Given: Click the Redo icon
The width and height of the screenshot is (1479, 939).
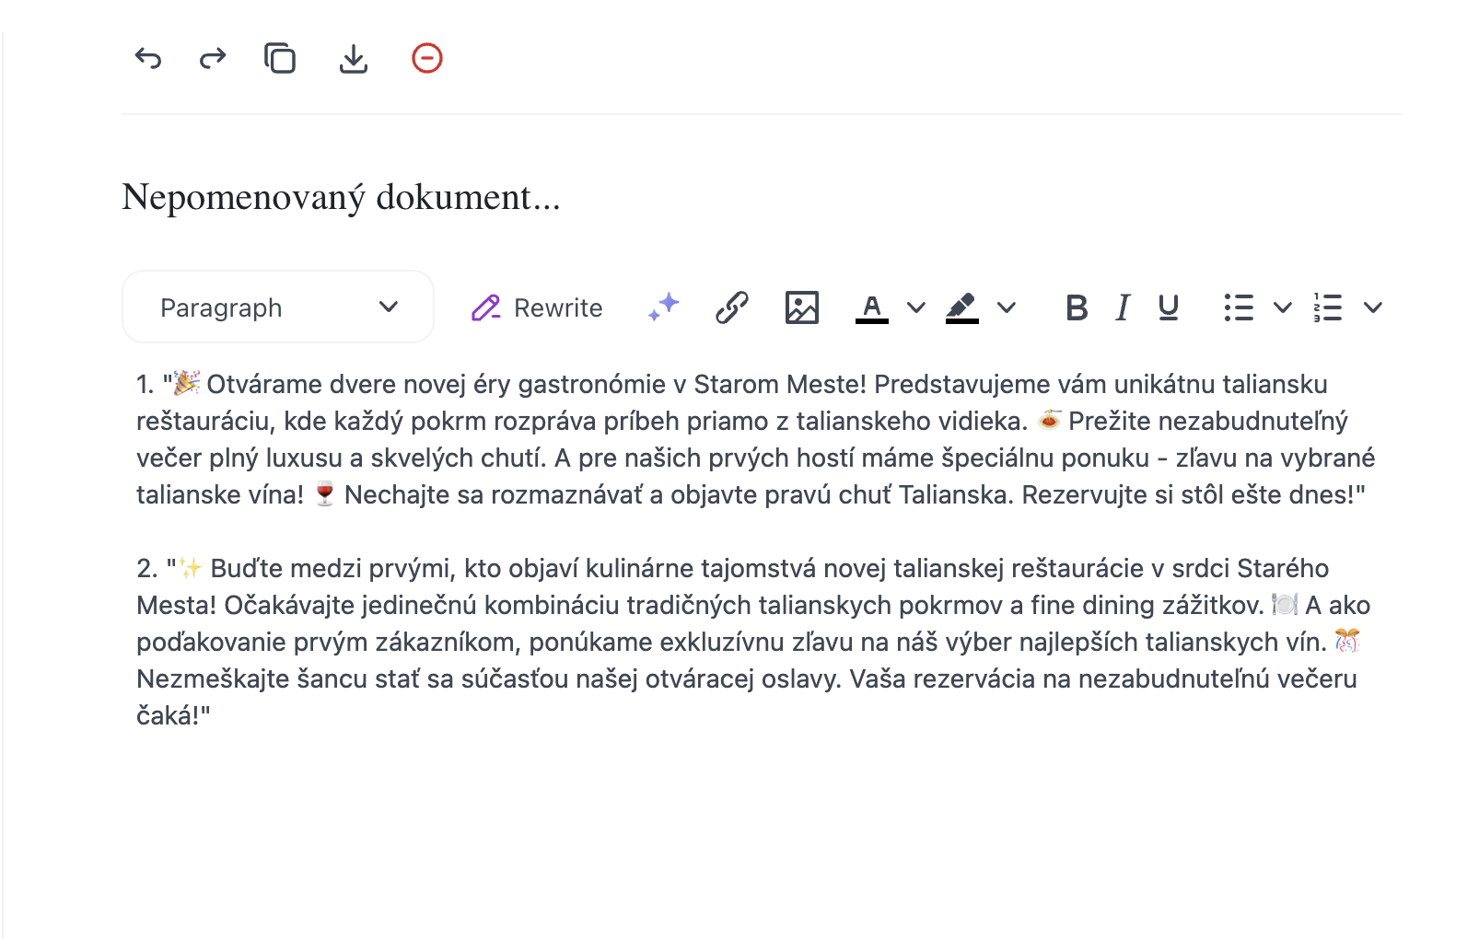Looking at the screenshot, I should (212, 58).
